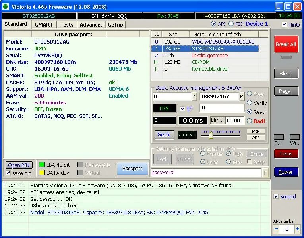Screen dimensions: 304x238
Task: Click the 0.0 ms time display
Action: [x=193, y=120]
